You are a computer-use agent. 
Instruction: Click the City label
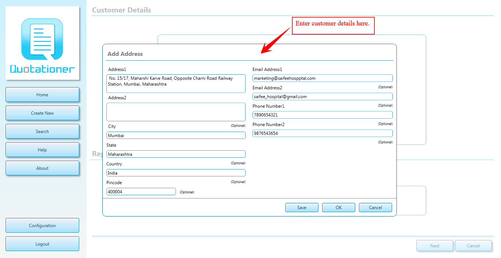tap(112, 126)
